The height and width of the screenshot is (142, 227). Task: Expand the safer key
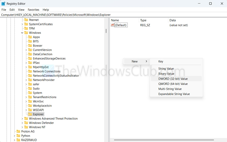coord(26,84)
